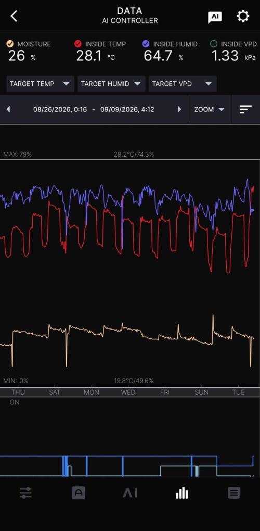This screenshot has width=260, height=531.
Task: Open the AI chat bubble icon
Action: pyautogui.click(x=215, y=17)
